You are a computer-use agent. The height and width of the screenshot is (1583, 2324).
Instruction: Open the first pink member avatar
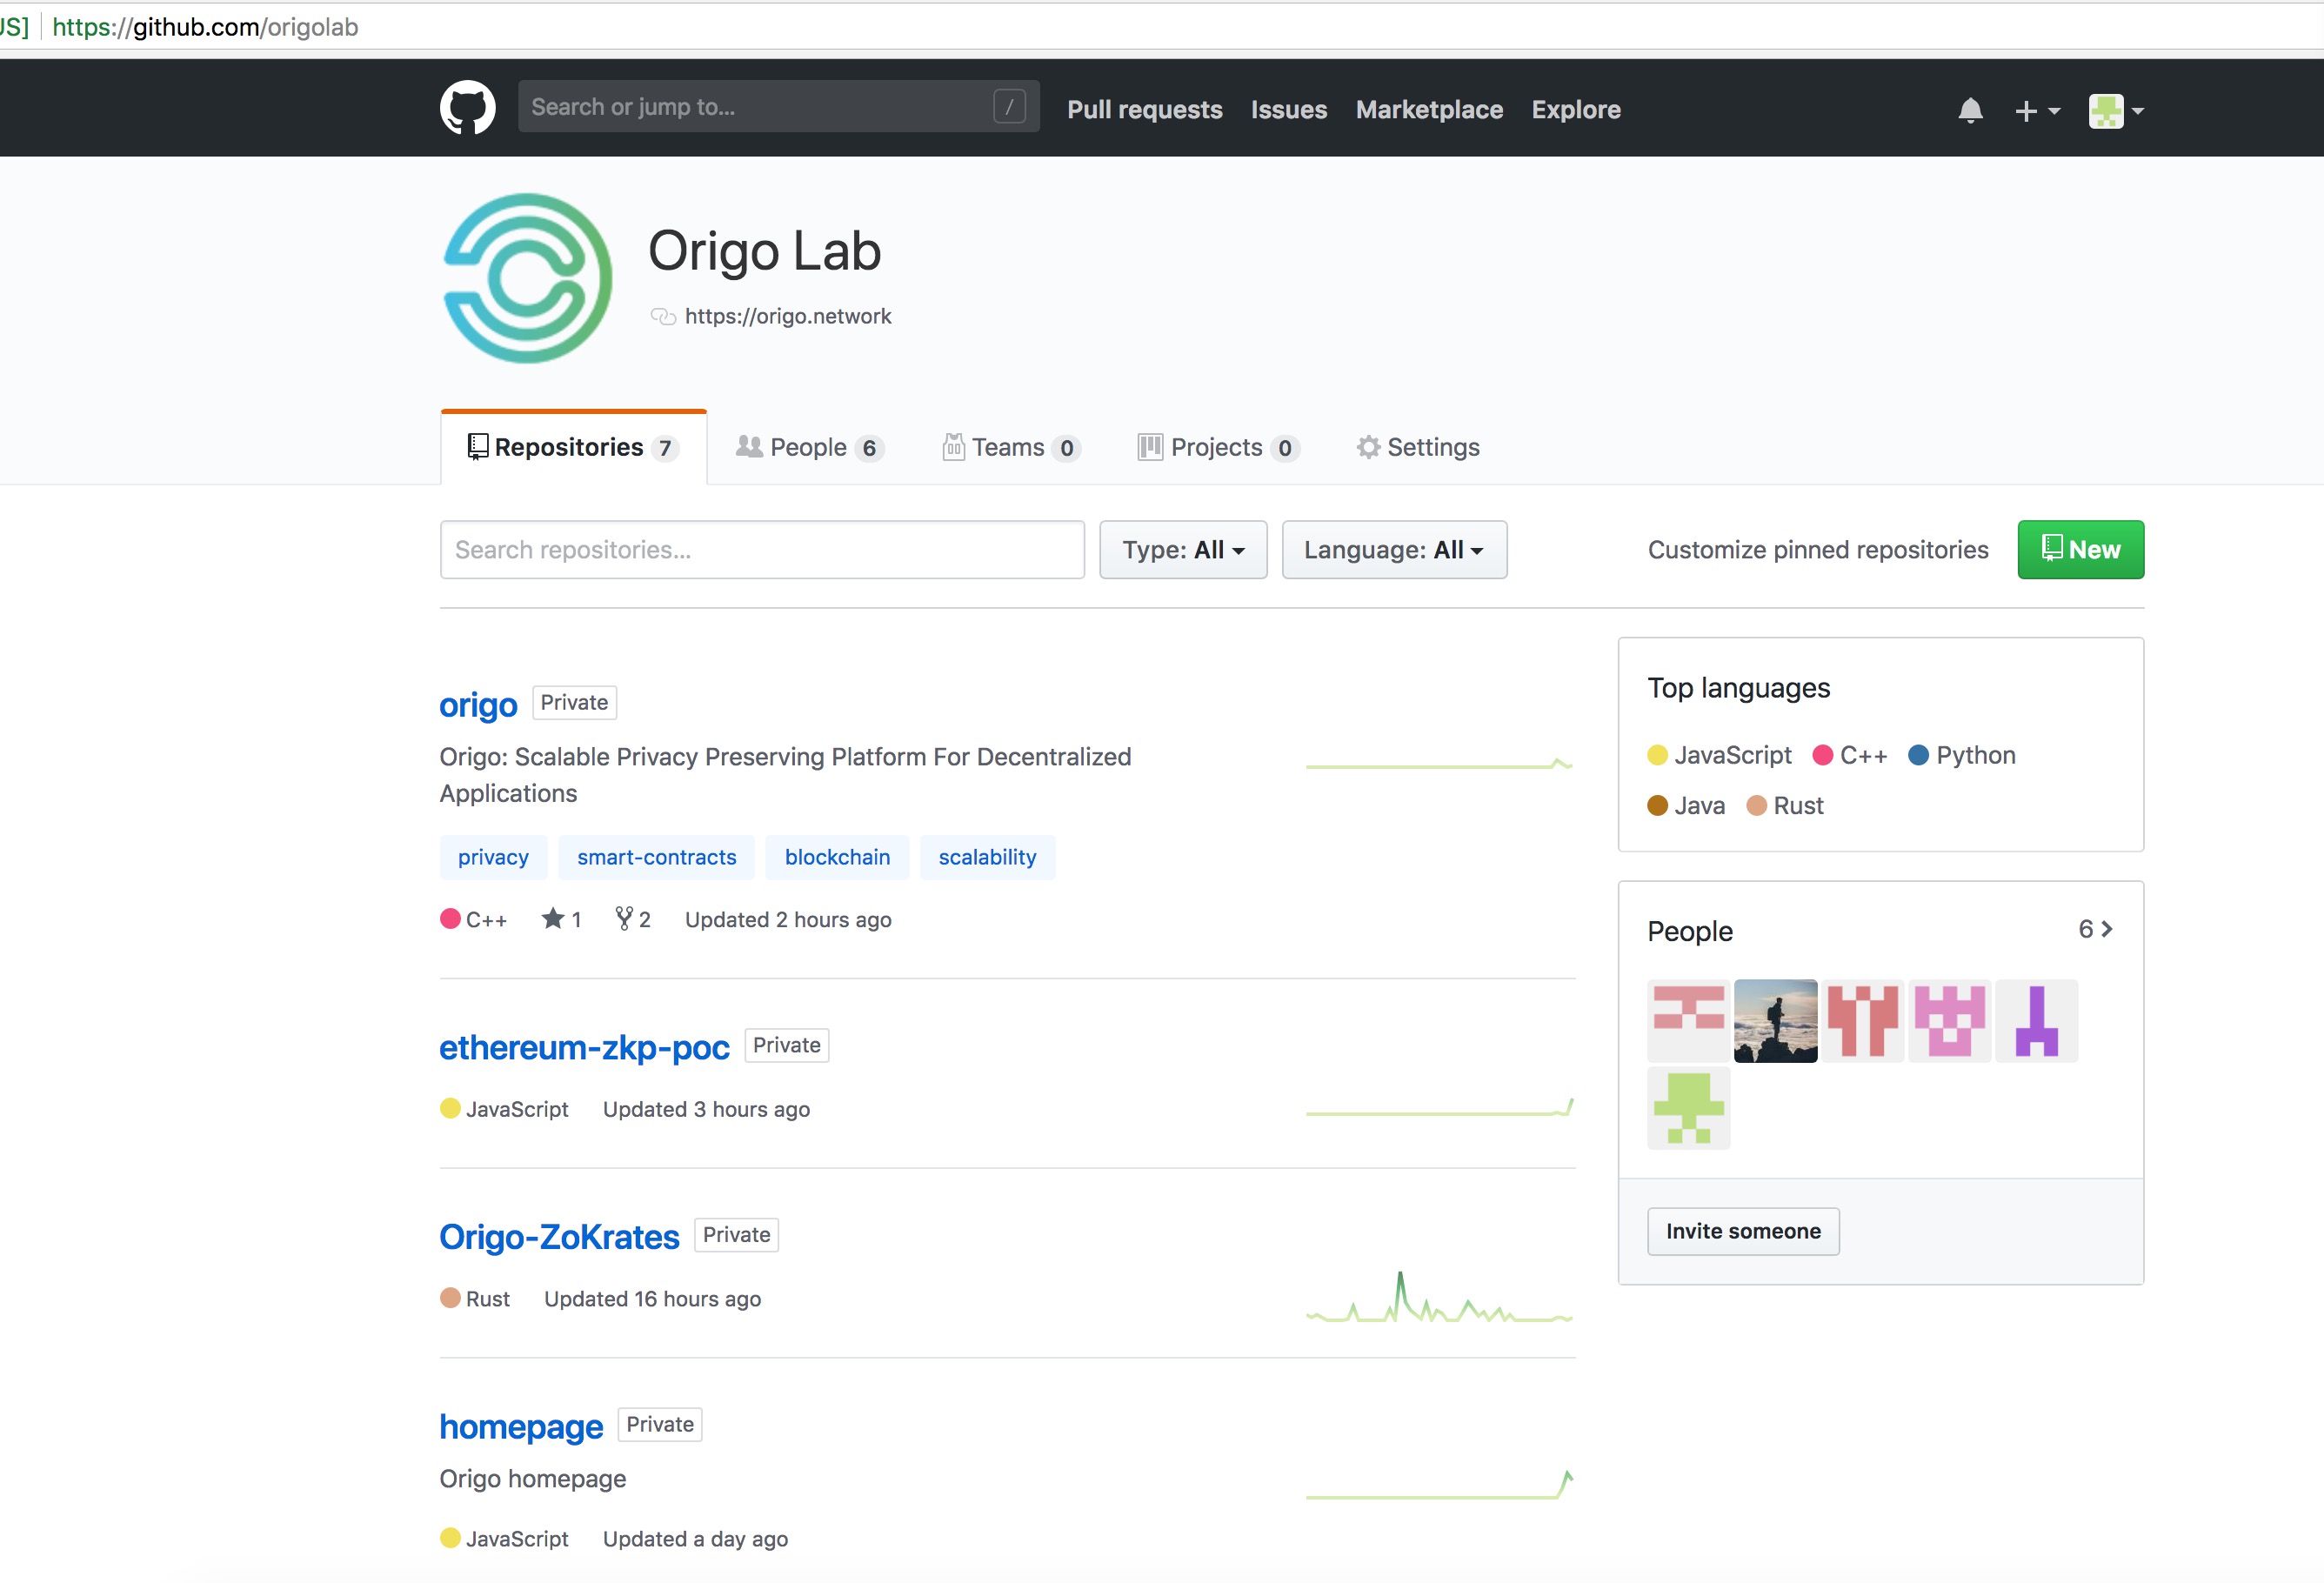pyautogui.click(x=1688, y=1020)
